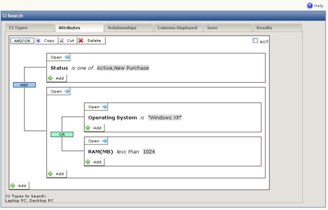Click the bottom-left Add button
The width and height of the screenshot is (328, 210).
pos(20,186)
